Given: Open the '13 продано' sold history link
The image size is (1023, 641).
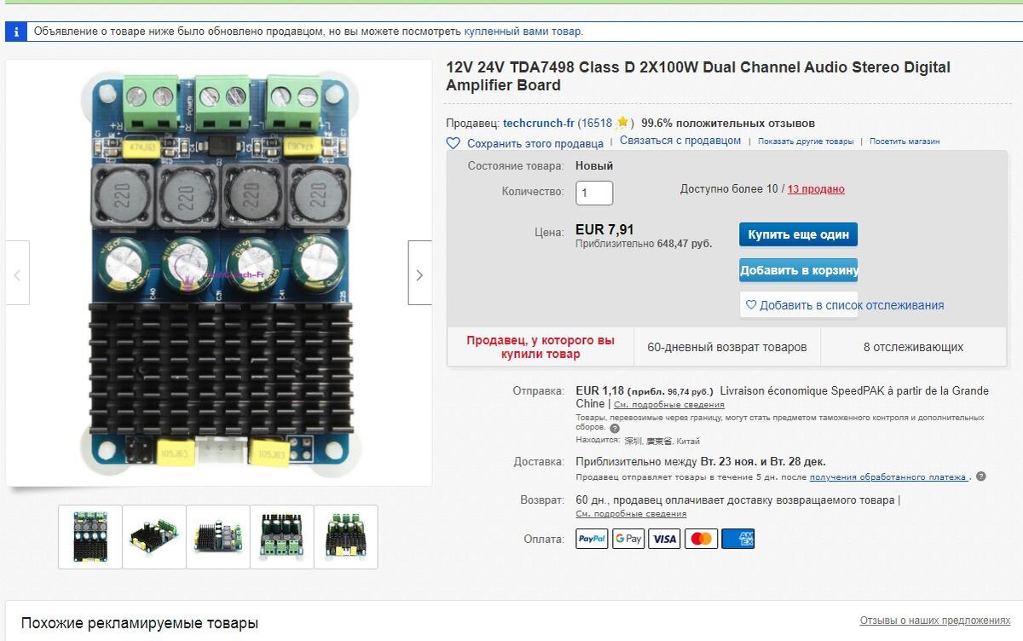Looking at the screenshot, I should point(816,189).
